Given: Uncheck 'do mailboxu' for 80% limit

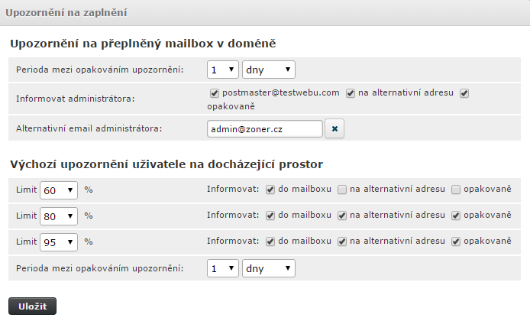Looking at the screenshot, I should 270,216.
